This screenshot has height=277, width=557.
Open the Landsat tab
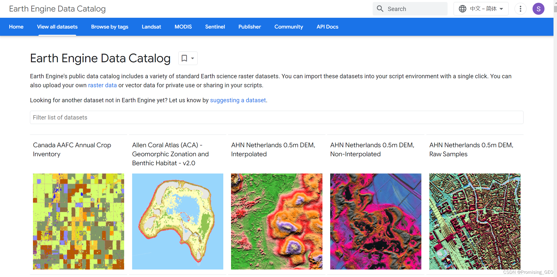pyautogui.click(x=151, y=27)
